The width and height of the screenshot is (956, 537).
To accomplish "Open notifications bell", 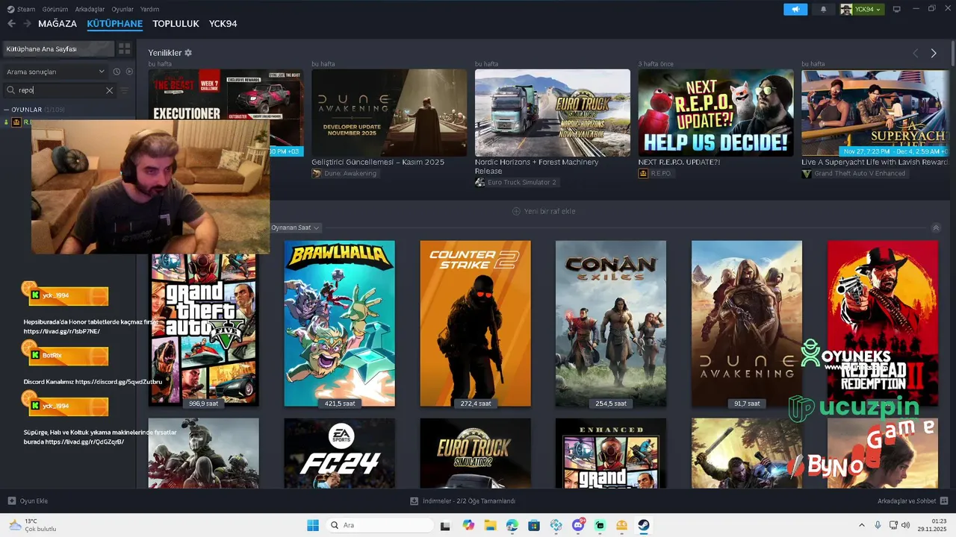I will tap(824, 9).
